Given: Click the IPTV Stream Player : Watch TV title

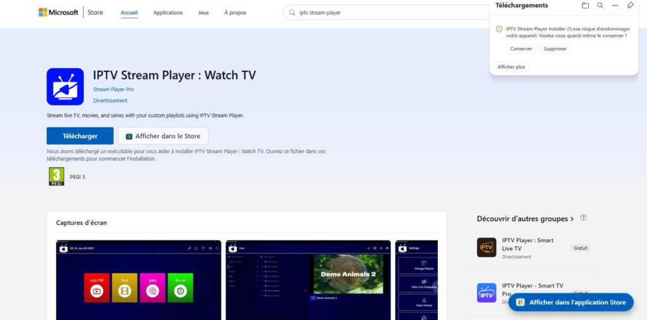Looking at the screenshot, I should (x=174, y=75).
